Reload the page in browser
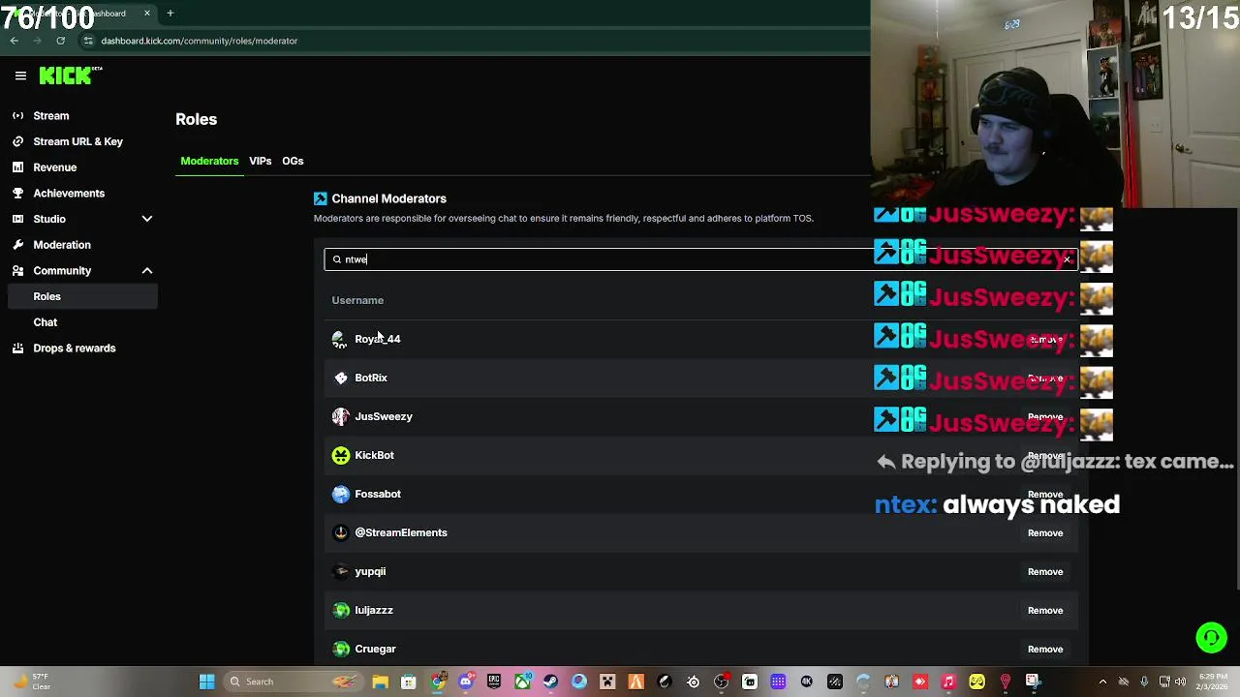The image size is (1240, 697). [x=60, y=41]
